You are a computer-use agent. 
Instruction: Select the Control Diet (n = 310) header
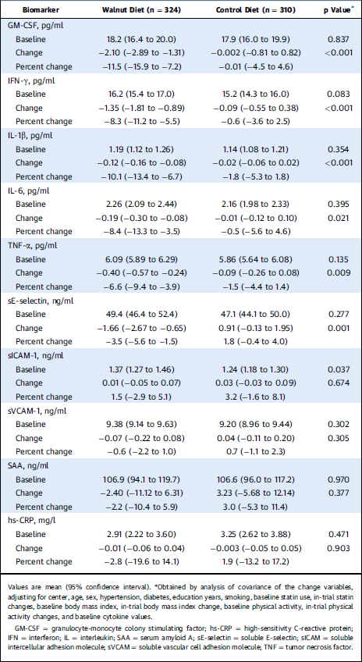256,9
